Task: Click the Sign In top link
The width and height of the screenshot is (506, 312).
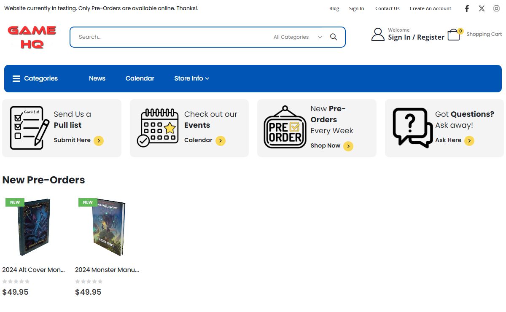Action: (x=356, y=8)
